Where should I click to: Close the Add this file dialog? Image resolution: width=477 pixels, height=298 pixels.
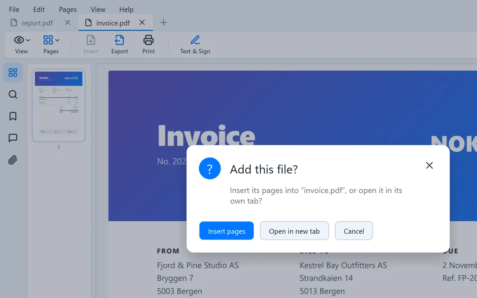(x=429, y=165)
